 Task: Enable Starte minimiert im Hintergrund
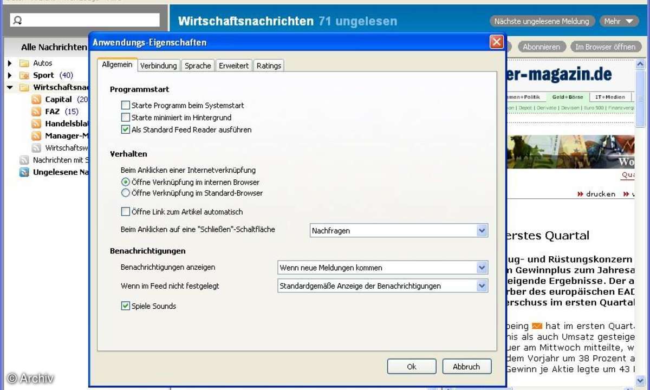tap(126, 118)
